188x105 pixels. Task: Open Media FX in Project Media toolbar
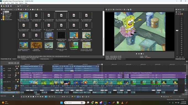click(28, 10)
